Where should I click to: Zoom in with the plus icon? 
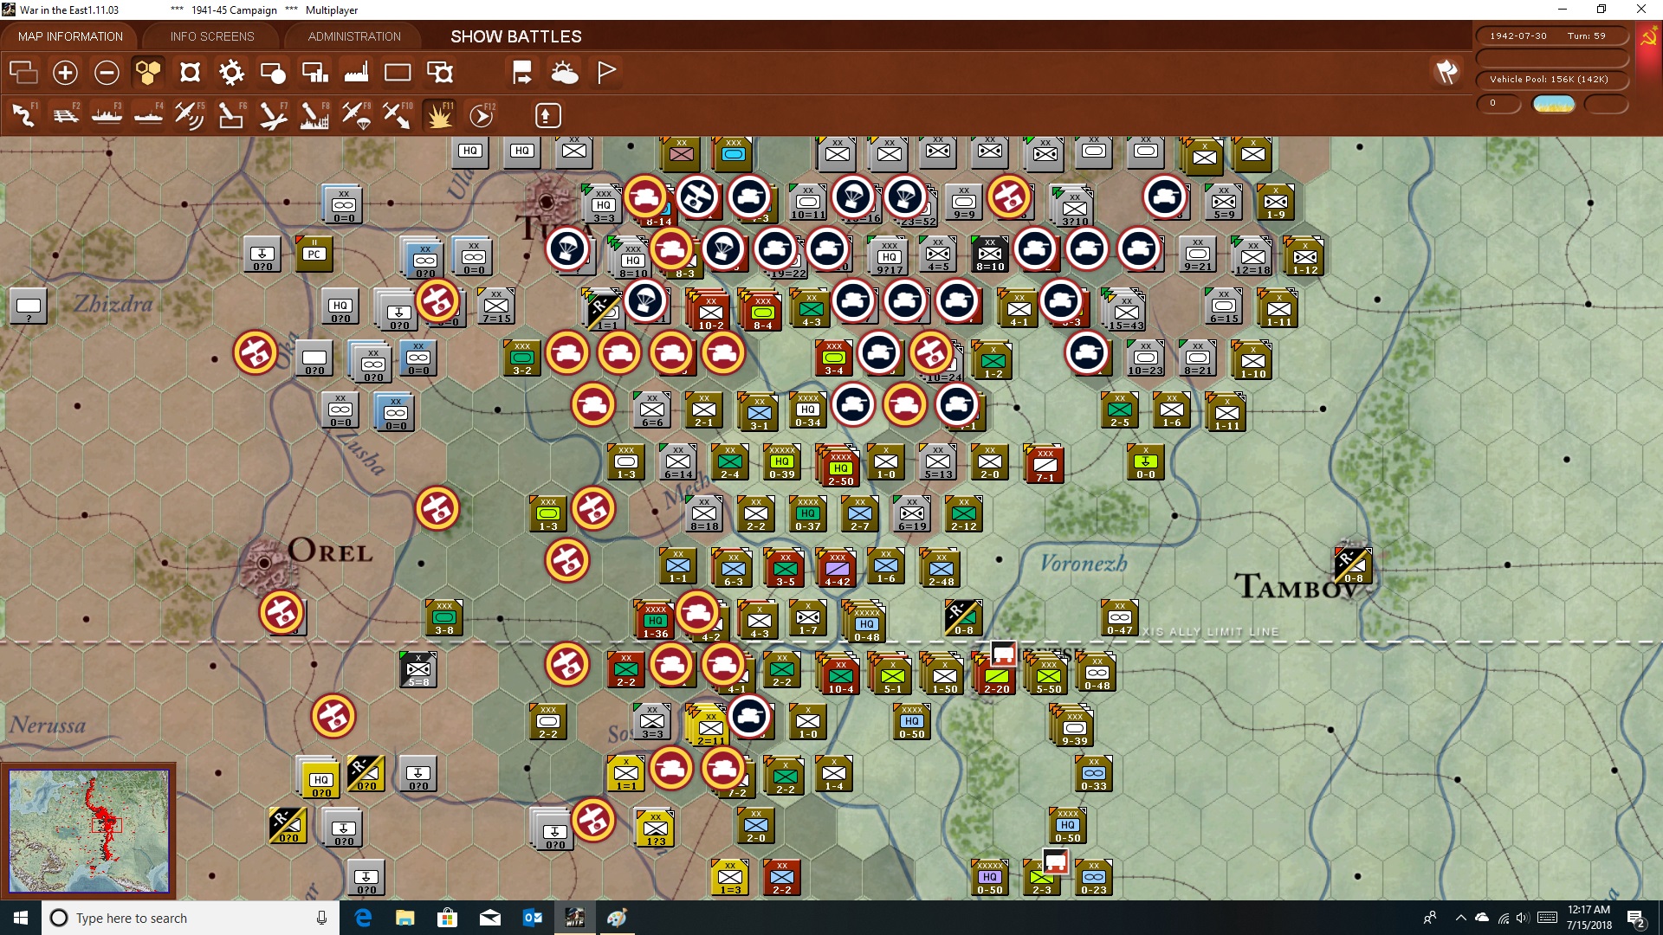tap(65, 73)
